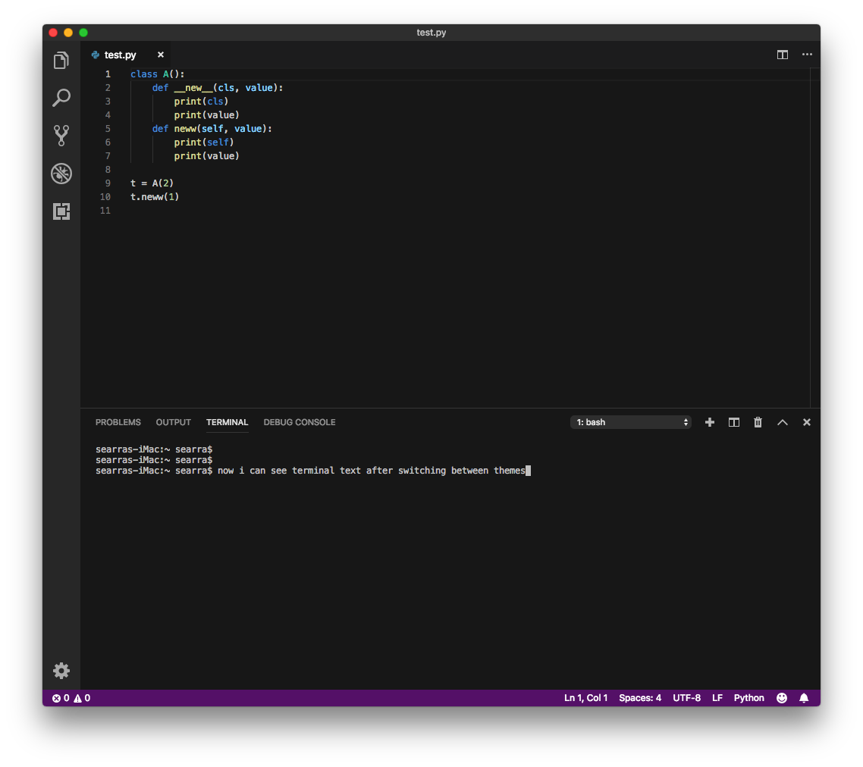The width and height of the screenshot is (863, 767).
Task: Click the Debug icon in activity bar
Action: pyautogui.click(x=61, y=174)
